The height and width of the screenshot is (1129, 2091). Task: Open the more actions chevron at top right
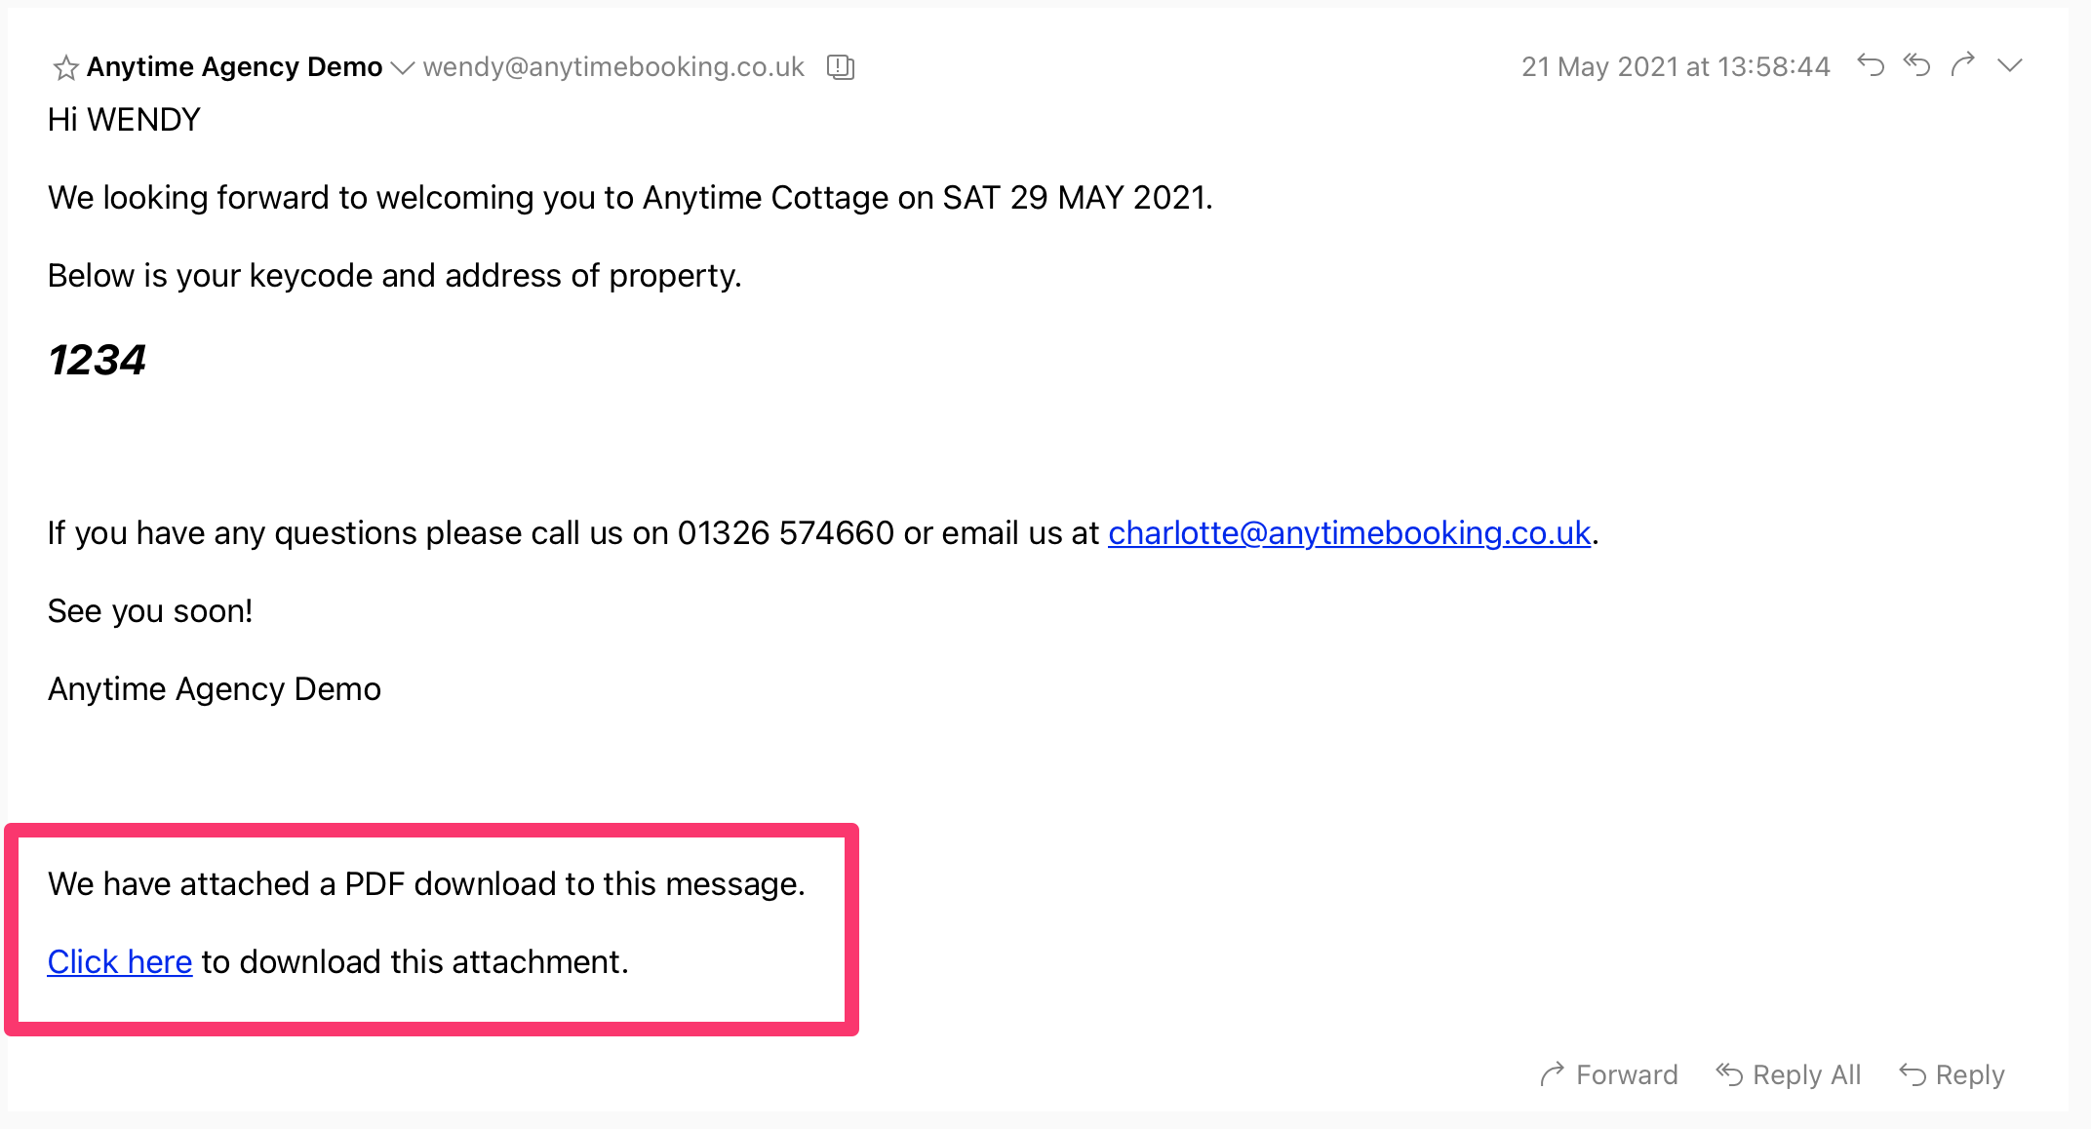click(2010, 65)
